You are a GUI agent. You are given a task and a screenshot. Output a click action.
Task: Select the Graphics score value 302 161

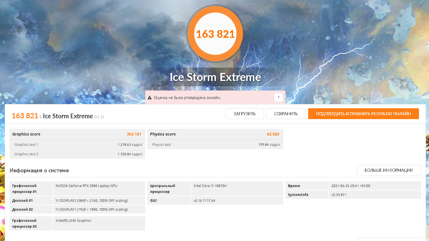134,134
